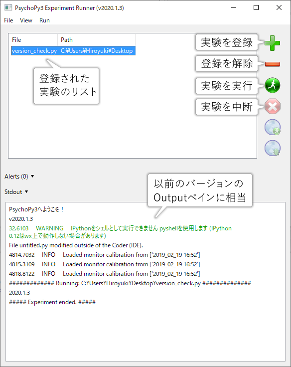This screenshot has height=367, width=291.
Task: Stop experiment with red X icon
Action: (x=272, y=106)
